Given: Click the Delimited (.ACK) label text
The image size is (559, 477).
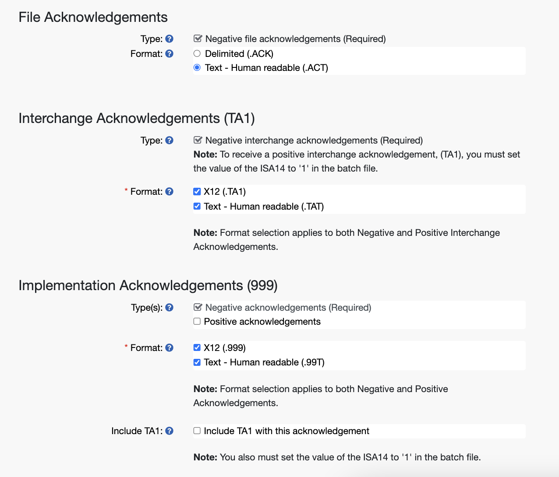Looking at the screenshot, I should tap(239, 54).
